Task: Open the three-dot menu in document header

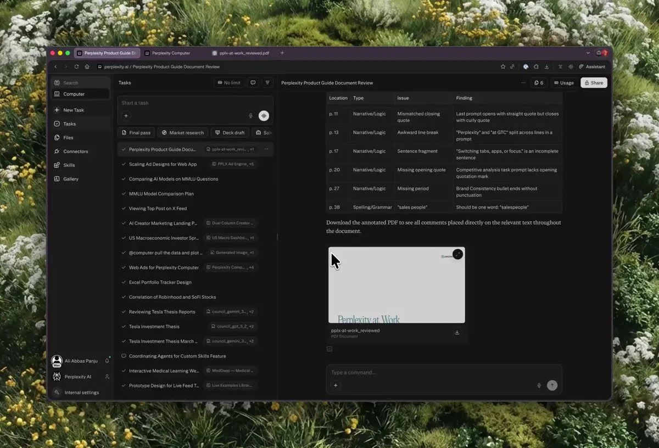Action: pyautogui.click(x=523, y=83)
